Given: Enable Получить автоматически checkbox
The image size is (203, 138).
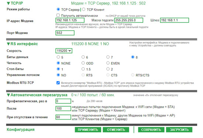Looking at the screenshot, I should tap(58, 15).
